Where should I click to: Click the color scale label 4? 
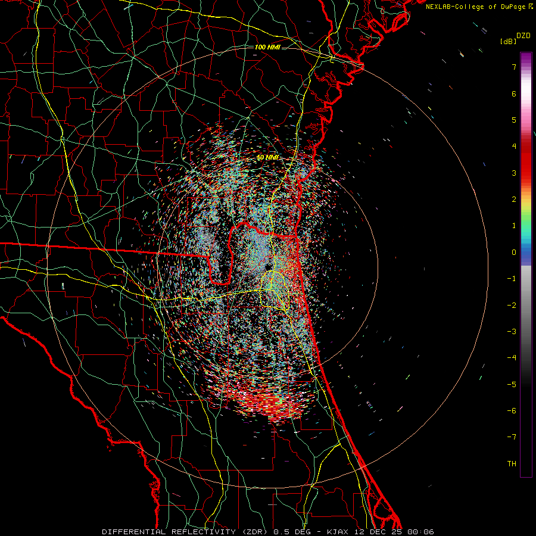pos(514,147)
